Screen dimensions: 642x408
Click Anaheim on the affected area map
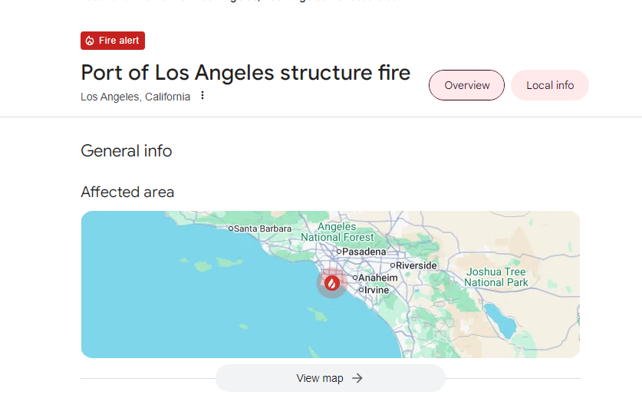coord(379,278)
